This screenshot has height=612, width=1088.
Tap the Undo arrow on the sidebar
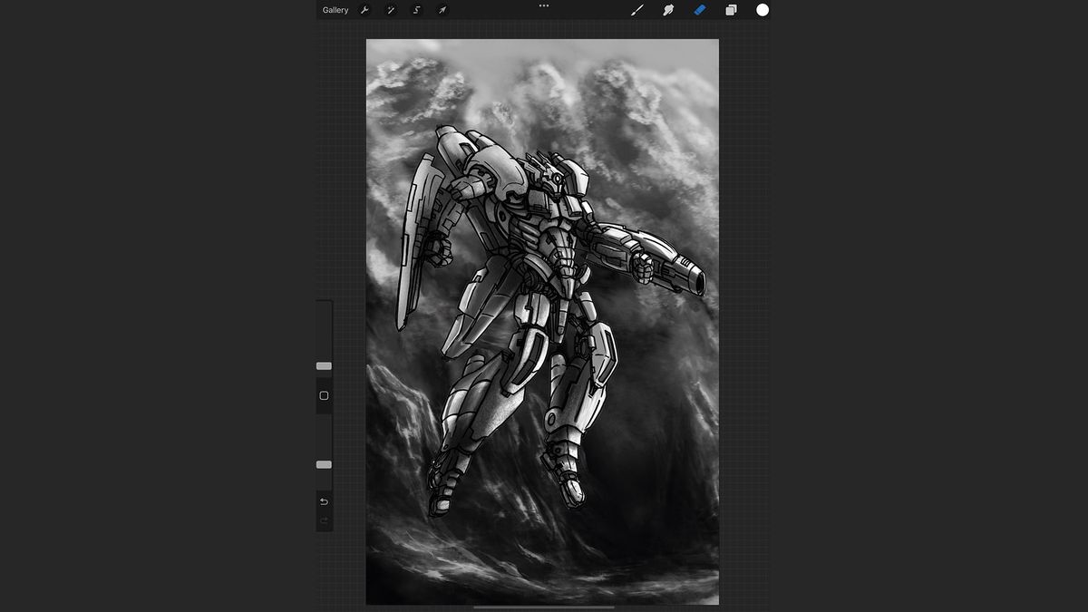click(x=324, y=500)
